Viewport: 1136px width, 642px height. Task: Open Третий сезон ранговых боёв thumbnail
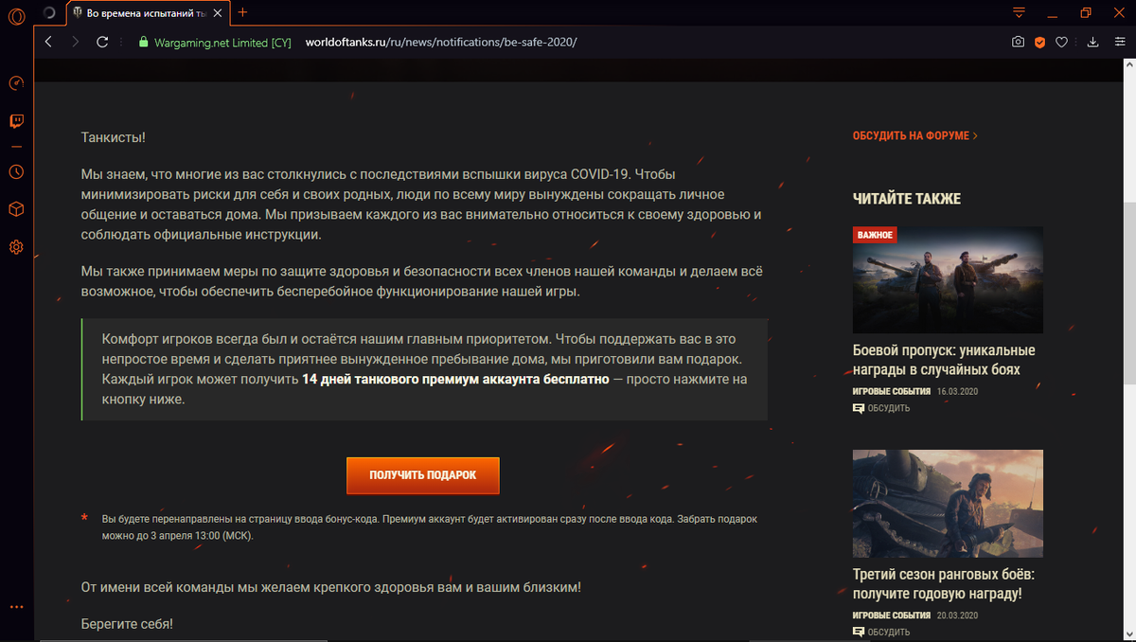coord(948,503)
